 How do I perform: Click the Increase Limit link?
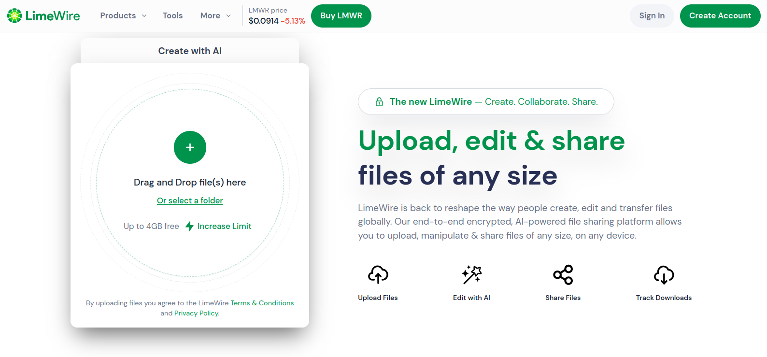tap(224, 226)
